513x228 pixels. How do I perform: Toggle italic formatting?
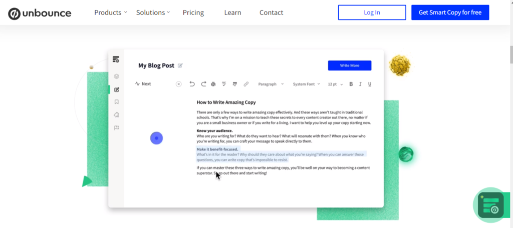360,84
